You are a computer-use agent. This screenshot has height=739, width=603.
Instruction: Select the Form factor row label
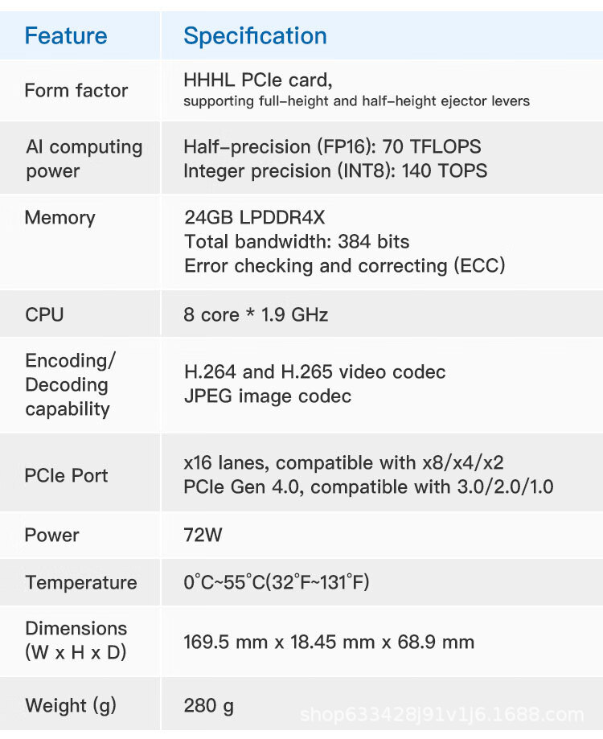pos(76,90)
